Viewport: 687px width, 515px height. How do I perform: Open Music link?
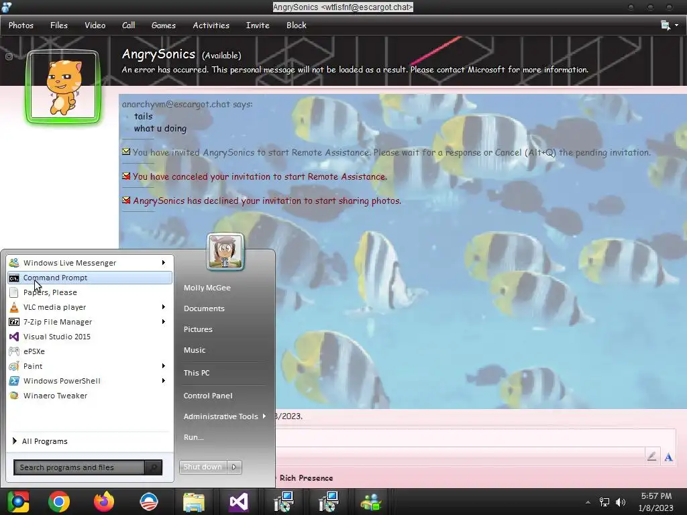click(x=195, y=350)
